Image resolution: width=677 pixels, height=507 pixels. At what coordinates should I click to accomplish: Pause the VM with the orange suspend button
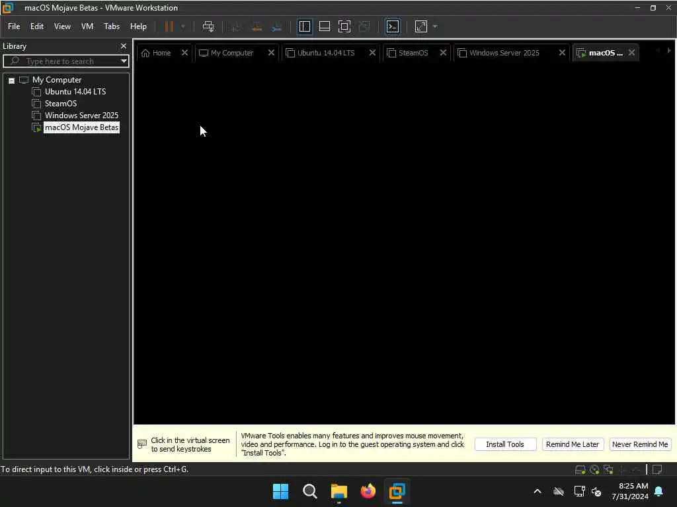click(x=169, y=26)
